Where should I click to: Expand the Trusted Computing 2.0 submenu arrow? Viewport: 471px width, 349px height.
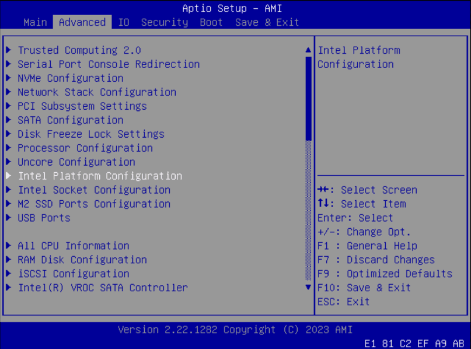point(8,50)
